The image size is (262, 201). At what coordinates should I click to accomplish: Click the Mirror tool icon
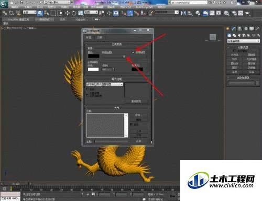point(183,13)
